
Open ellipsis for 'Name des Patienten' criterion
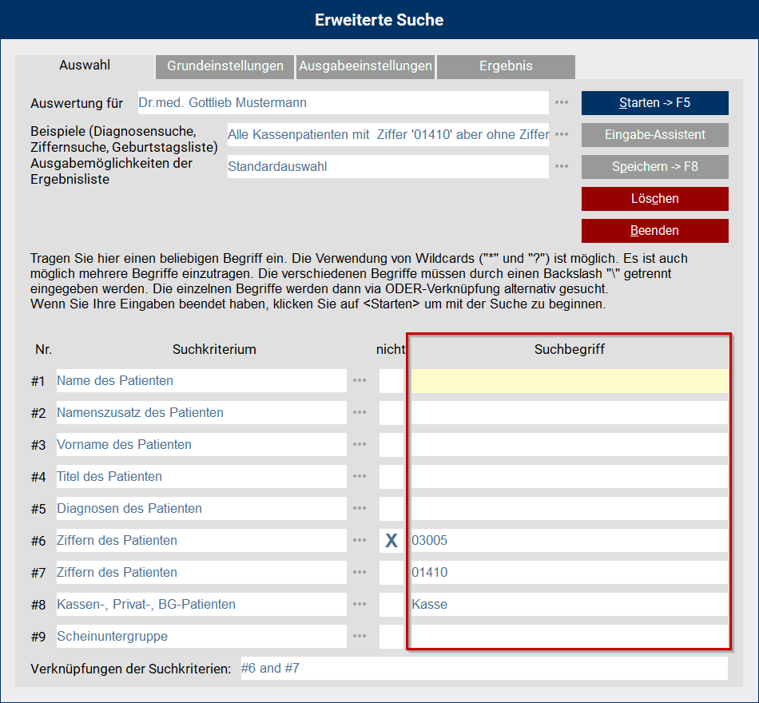360,381
